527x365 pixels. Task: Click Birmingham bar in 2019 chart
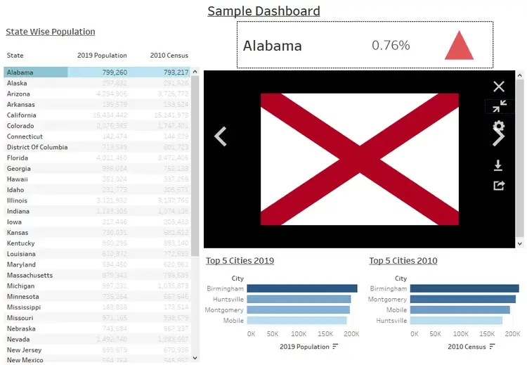302,288
